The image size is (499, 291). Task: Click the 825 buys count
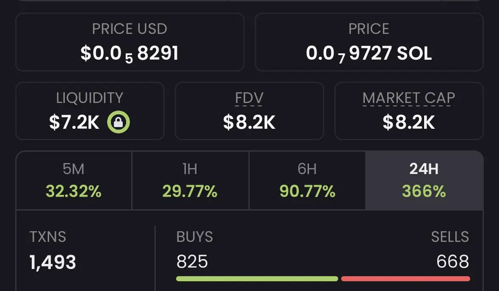coord(192,262)
